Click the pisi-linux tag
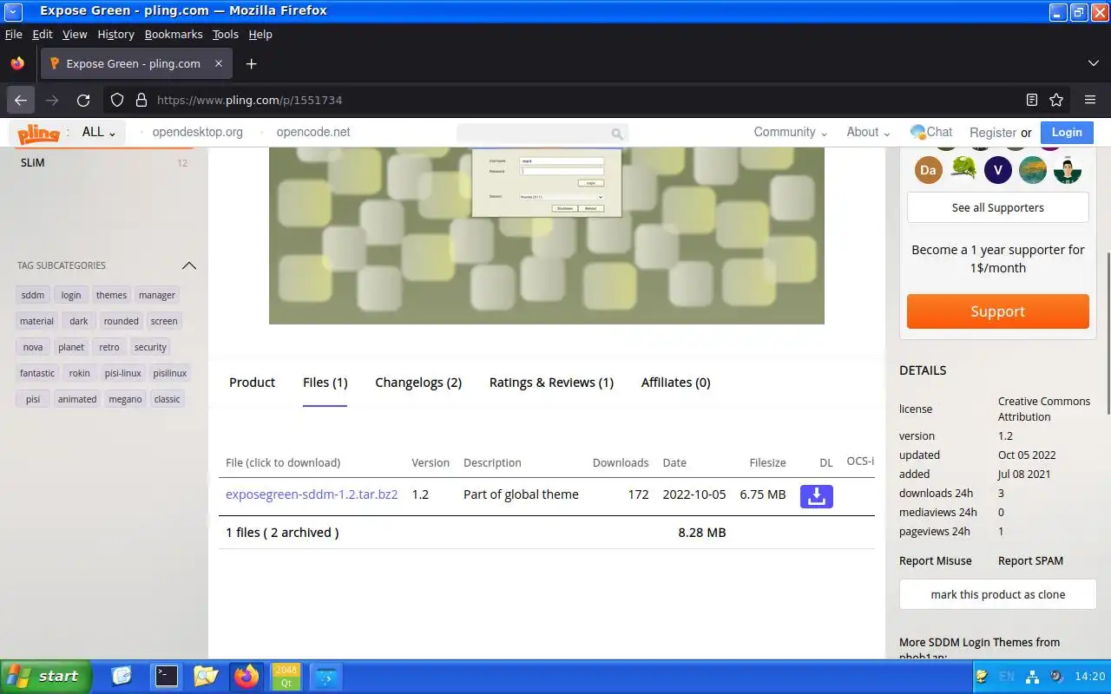The width and height of the screenshot is (1111, 694). pos(122,373)
